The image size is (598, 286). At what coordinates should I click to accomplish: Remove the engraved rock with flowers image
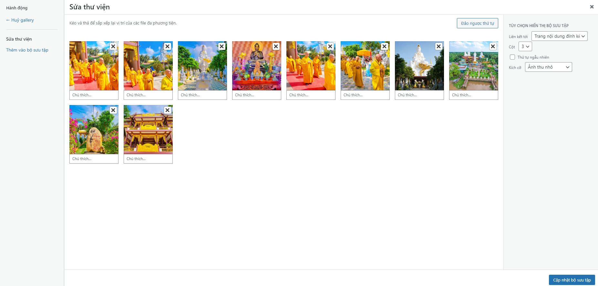tap(113, 110)
